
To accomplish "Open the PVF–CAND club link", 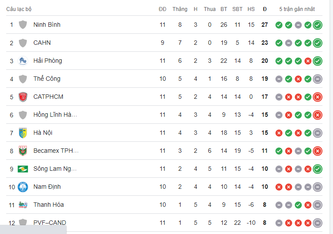I will 50,223.
